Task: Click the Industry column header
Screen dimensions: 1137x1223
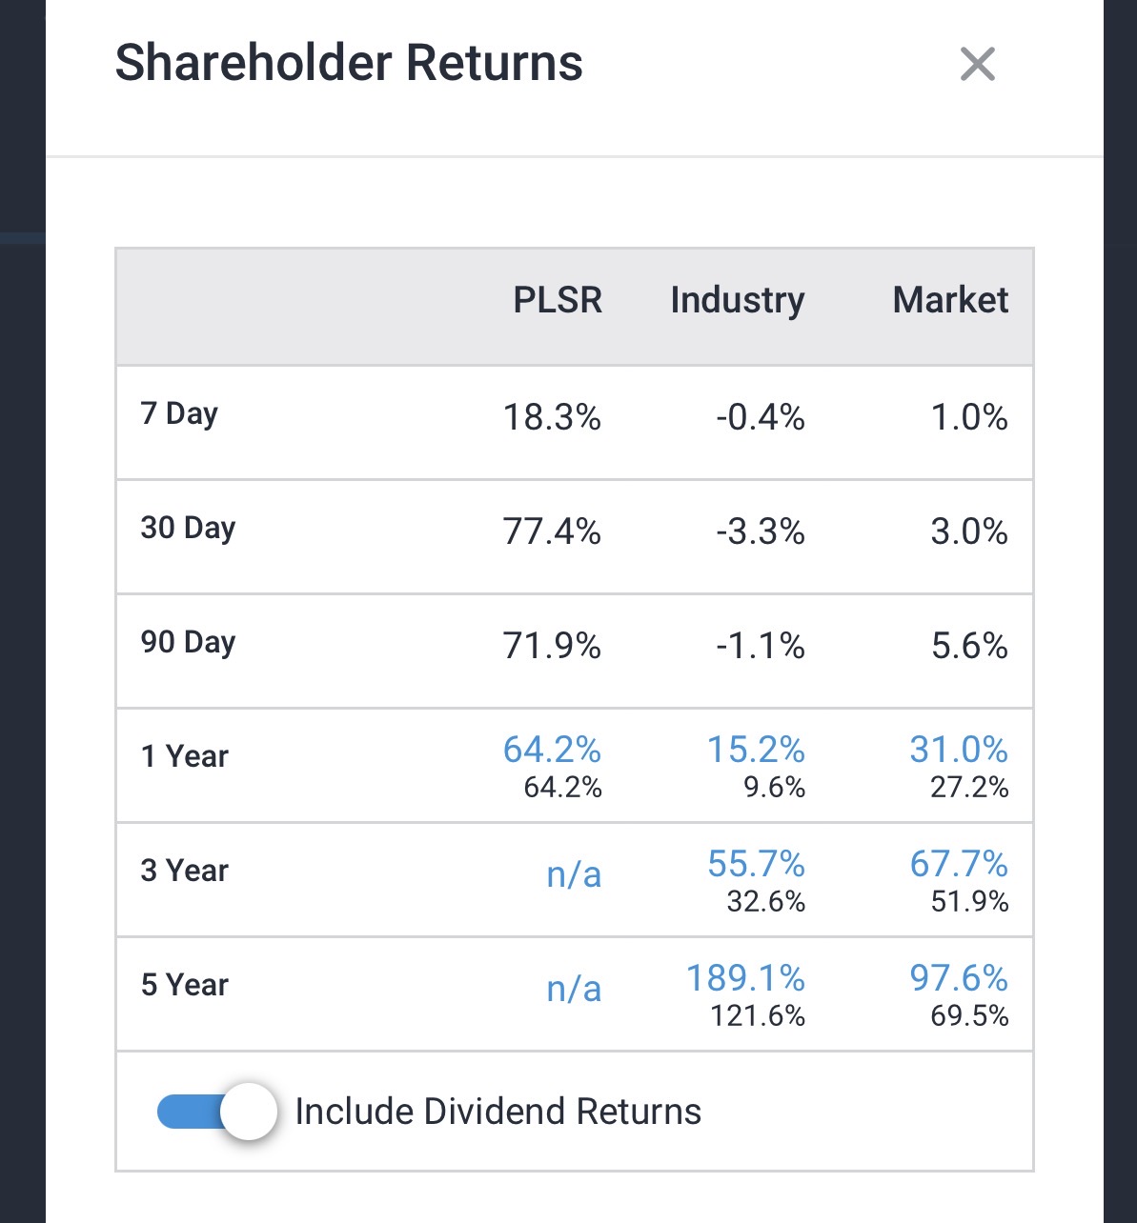Action: [x=737, y=300]
